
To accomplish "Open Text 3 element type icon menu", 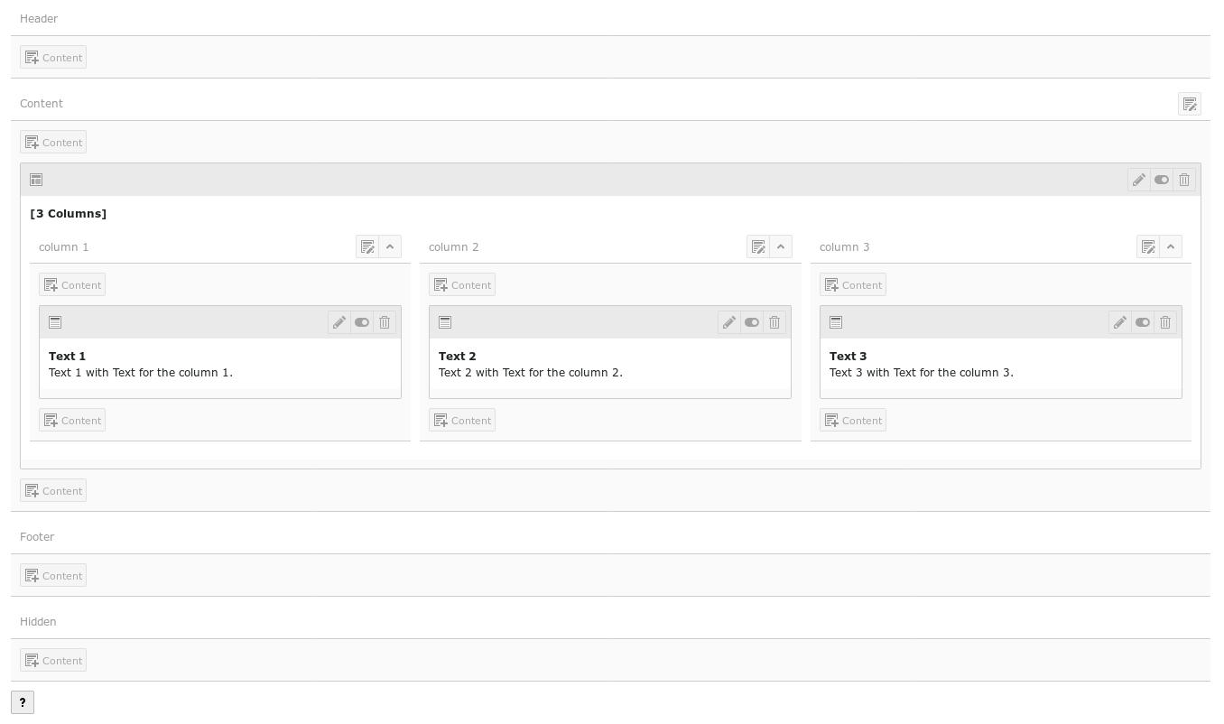I will point(836,322).
